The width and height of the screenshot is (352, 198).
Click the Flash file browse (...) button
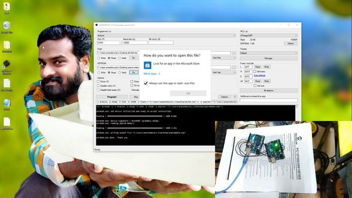pos(234,53)
